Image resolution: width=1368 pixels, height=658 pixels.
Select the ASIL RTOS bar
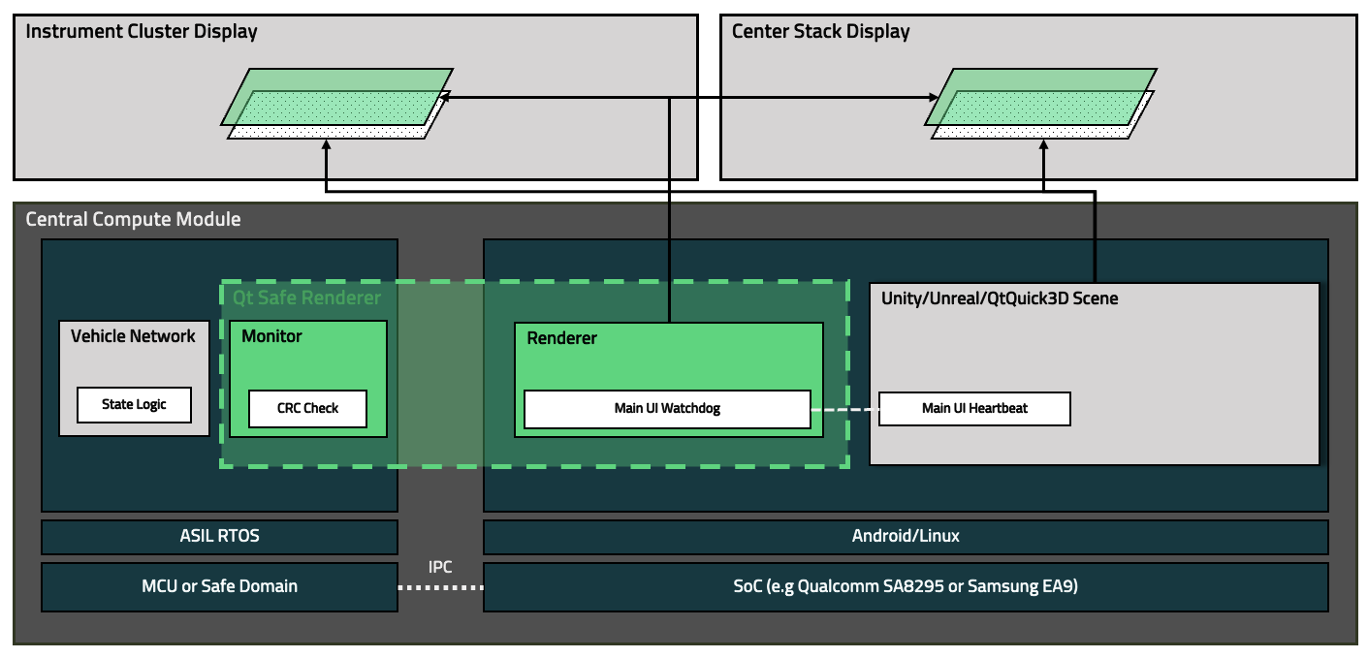point(219,536)
